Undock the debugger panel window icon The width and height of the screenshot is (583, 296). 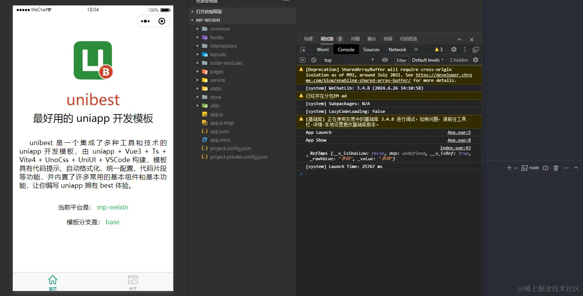(476, 50)
